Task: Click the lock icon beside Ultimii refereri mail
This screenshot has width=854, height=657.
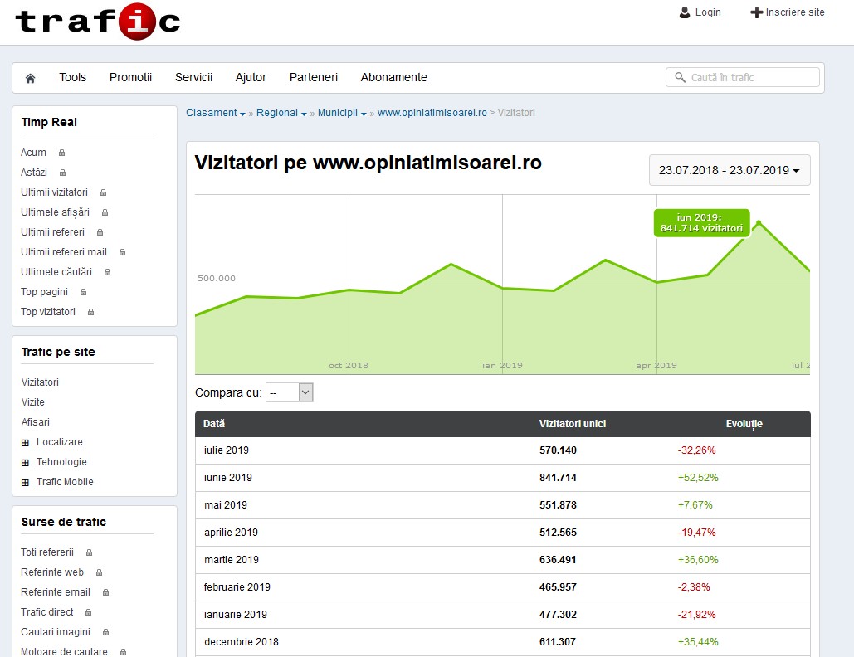Action: [x=123, y=252]
